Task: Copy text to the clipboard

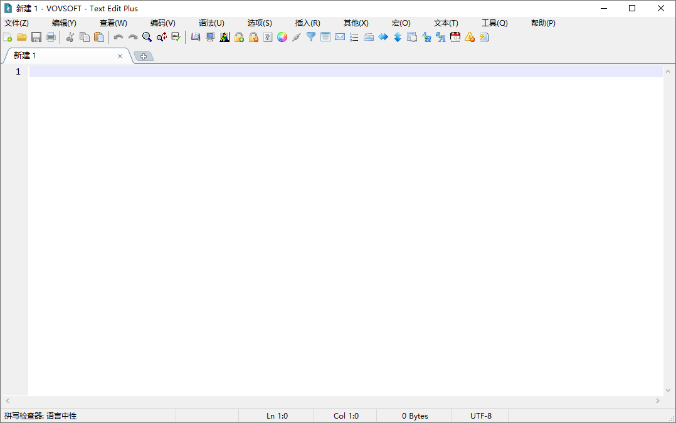Action: pos(84,37)
